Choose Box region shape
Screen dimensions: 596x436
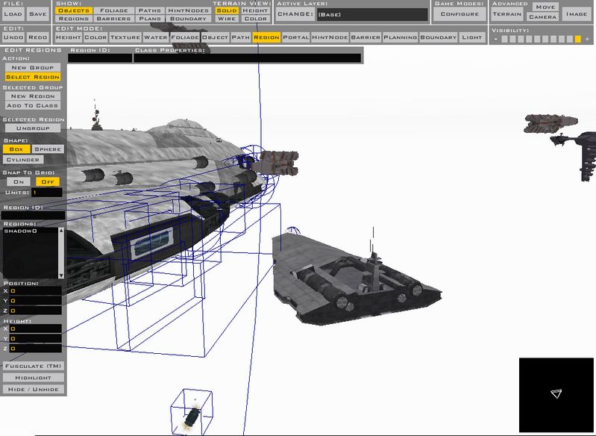click(16, 149)
